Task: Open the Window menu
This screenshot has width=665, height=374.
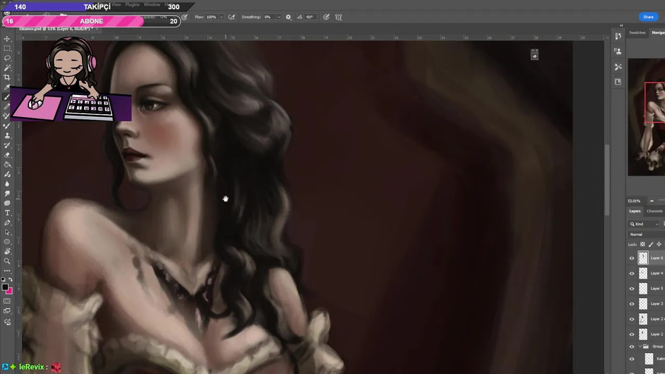Action: [x=152, y=5]
